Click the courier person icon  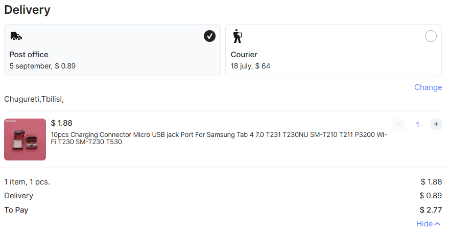coord(238,36)
